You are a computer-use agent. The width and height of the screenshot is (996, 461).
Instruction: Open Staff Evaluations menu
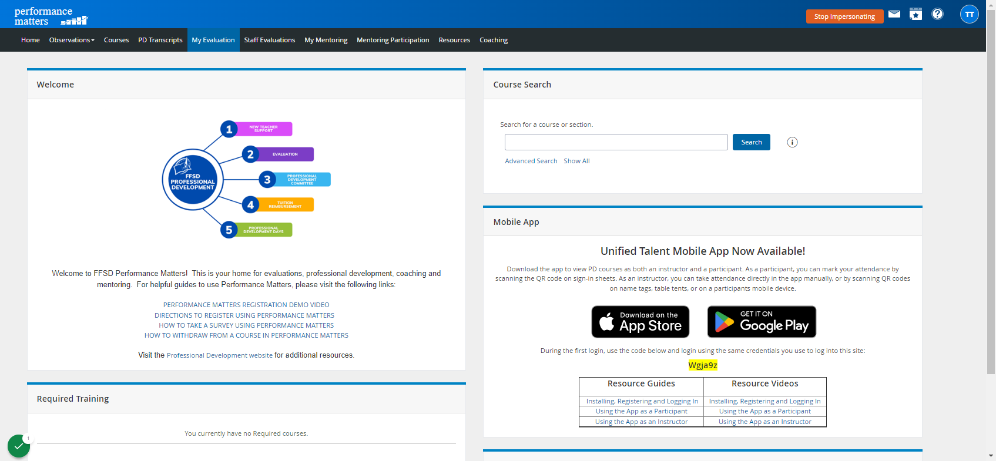(x=270, y=40)
